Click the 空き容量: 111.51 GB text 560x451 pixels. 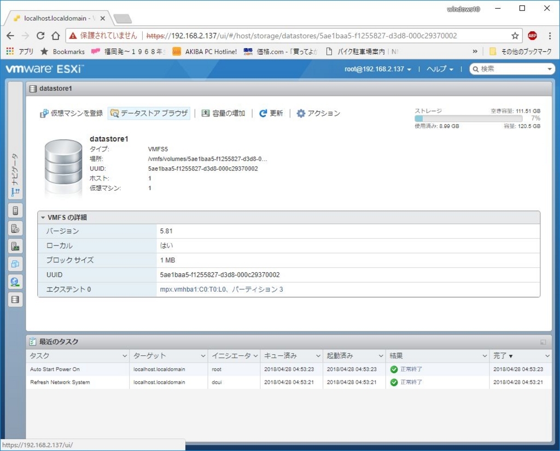[515, 111]
